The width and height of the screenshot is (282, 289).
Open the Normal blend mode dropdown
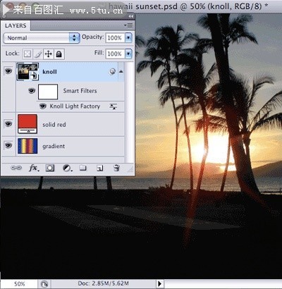(x=42, y=38)
